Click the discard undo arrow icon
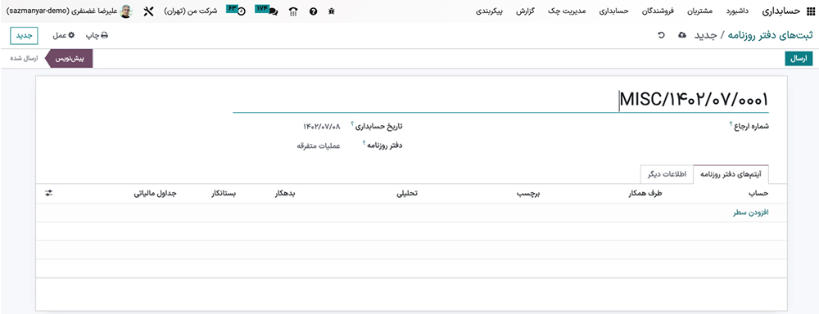Image resolution: width=819 pixels, height=314 pixels. coord(661,35)
